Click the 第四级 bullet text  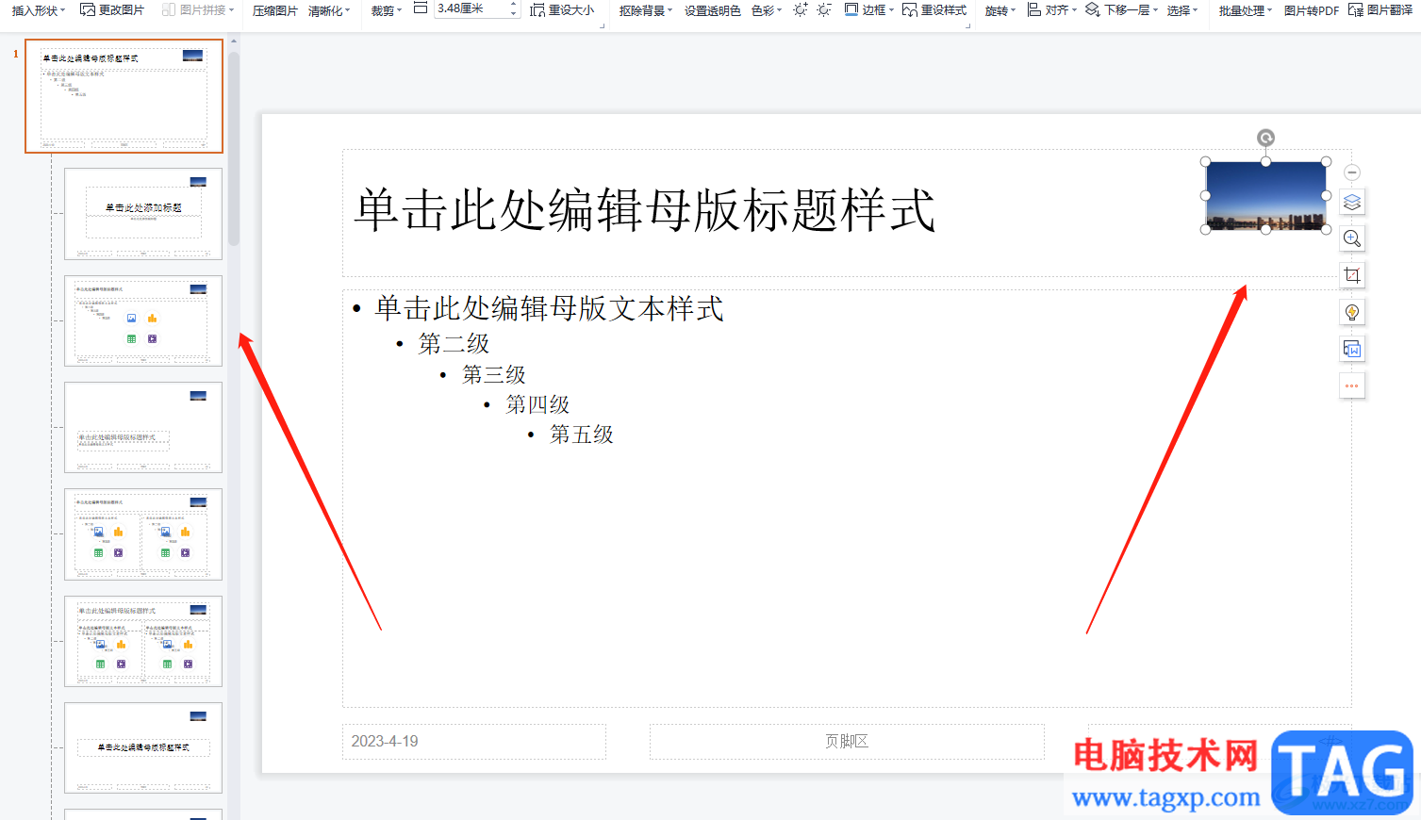click(x=537, y=404)
